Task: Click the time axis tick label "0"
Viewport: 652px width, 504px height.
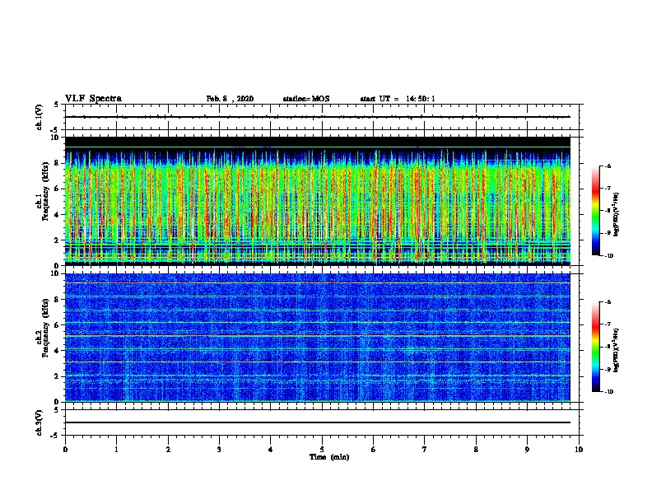Action: (65, 449)
